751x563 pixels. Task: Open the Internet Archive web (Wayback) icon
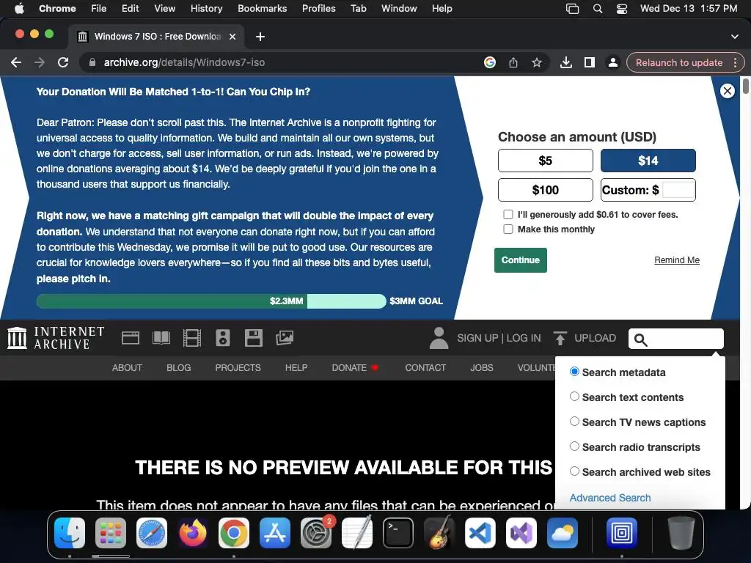pos(131,338)
